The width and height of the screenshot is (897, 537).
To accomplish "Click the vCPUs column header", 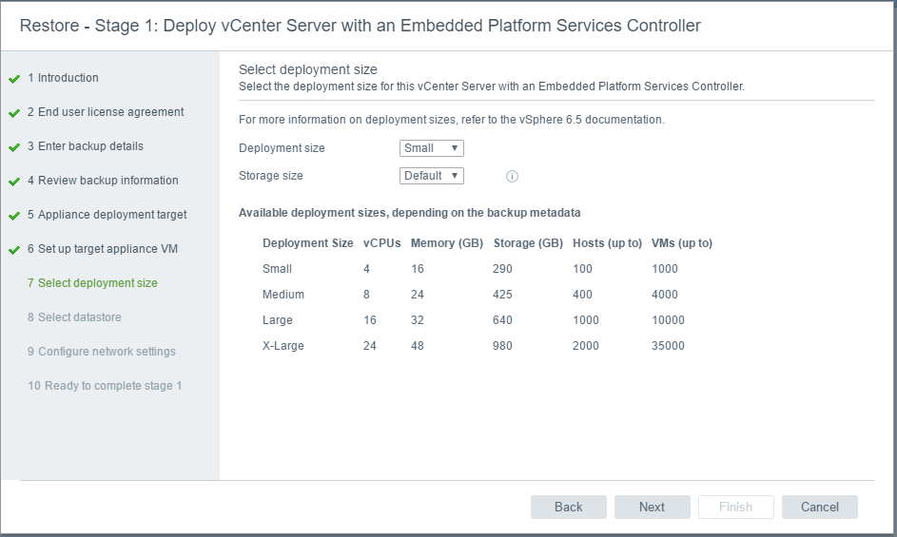I will coord(382,243).
